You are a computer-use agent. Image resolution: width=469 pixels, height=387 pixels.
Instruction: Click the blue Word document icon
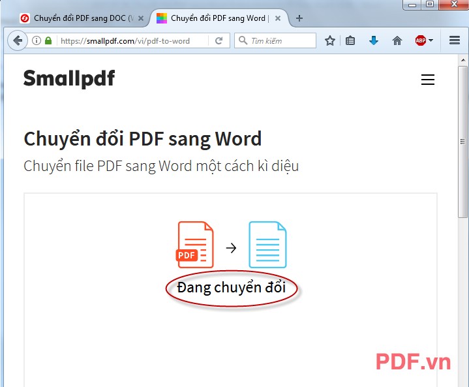pyautogui.click(x=267, y=245)
